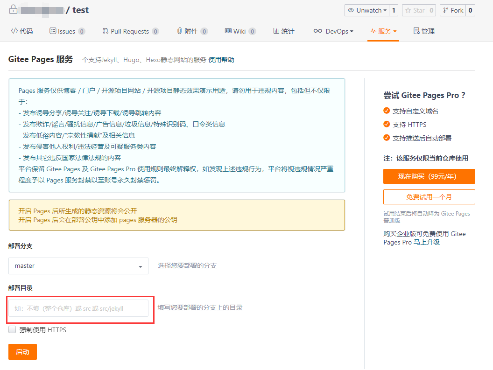
Task: Click the 注：该服务仅限当前仓库使用 note
Action: [x=426, y=158]
